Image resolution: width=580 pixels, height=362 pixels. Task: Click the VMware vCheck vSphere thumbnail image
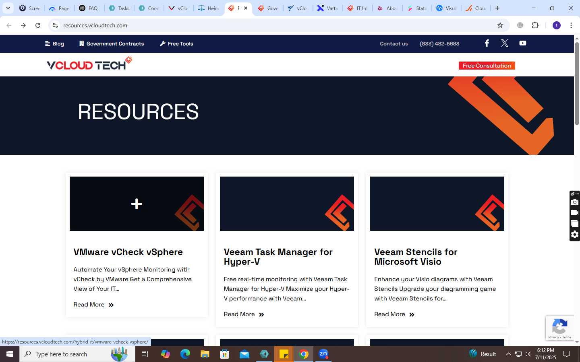pyautogui.click(x=137, y=204)
